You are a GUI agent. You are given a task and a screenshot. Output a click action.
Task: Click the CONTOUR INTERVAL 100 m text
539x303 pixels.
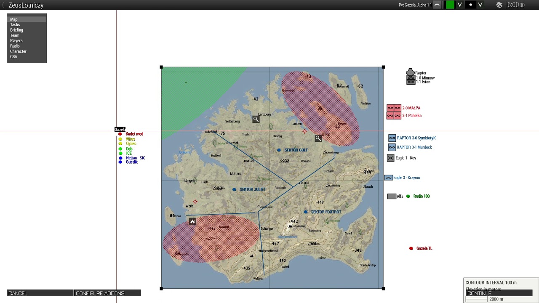[491, 283]
